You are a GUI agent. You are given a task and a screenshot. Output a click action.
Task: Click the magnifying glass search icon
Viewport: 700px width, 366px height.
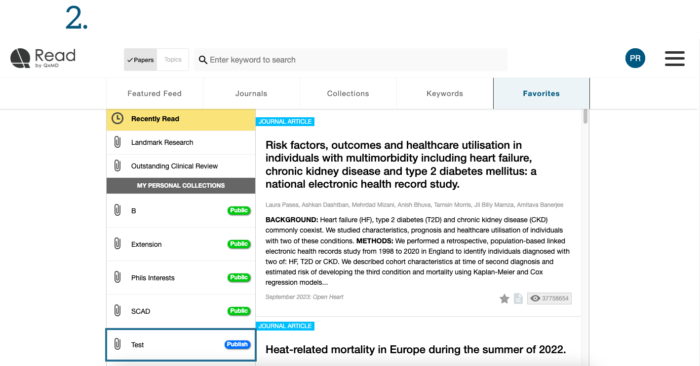202,60
